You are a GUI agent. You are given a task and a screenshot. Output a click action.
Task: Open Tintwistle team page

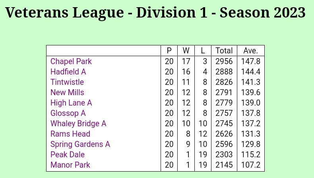pos(67,82)
